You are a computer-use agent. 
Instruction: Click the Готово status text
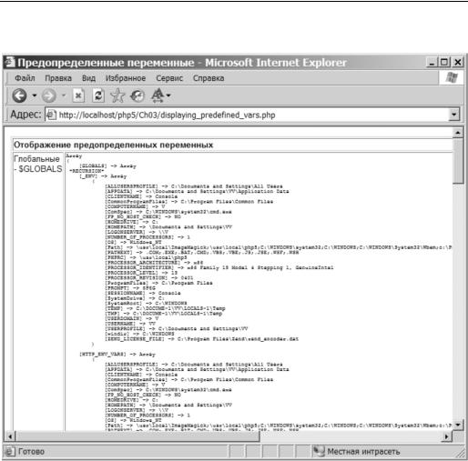pyautogui.click(x=31, y=452)
